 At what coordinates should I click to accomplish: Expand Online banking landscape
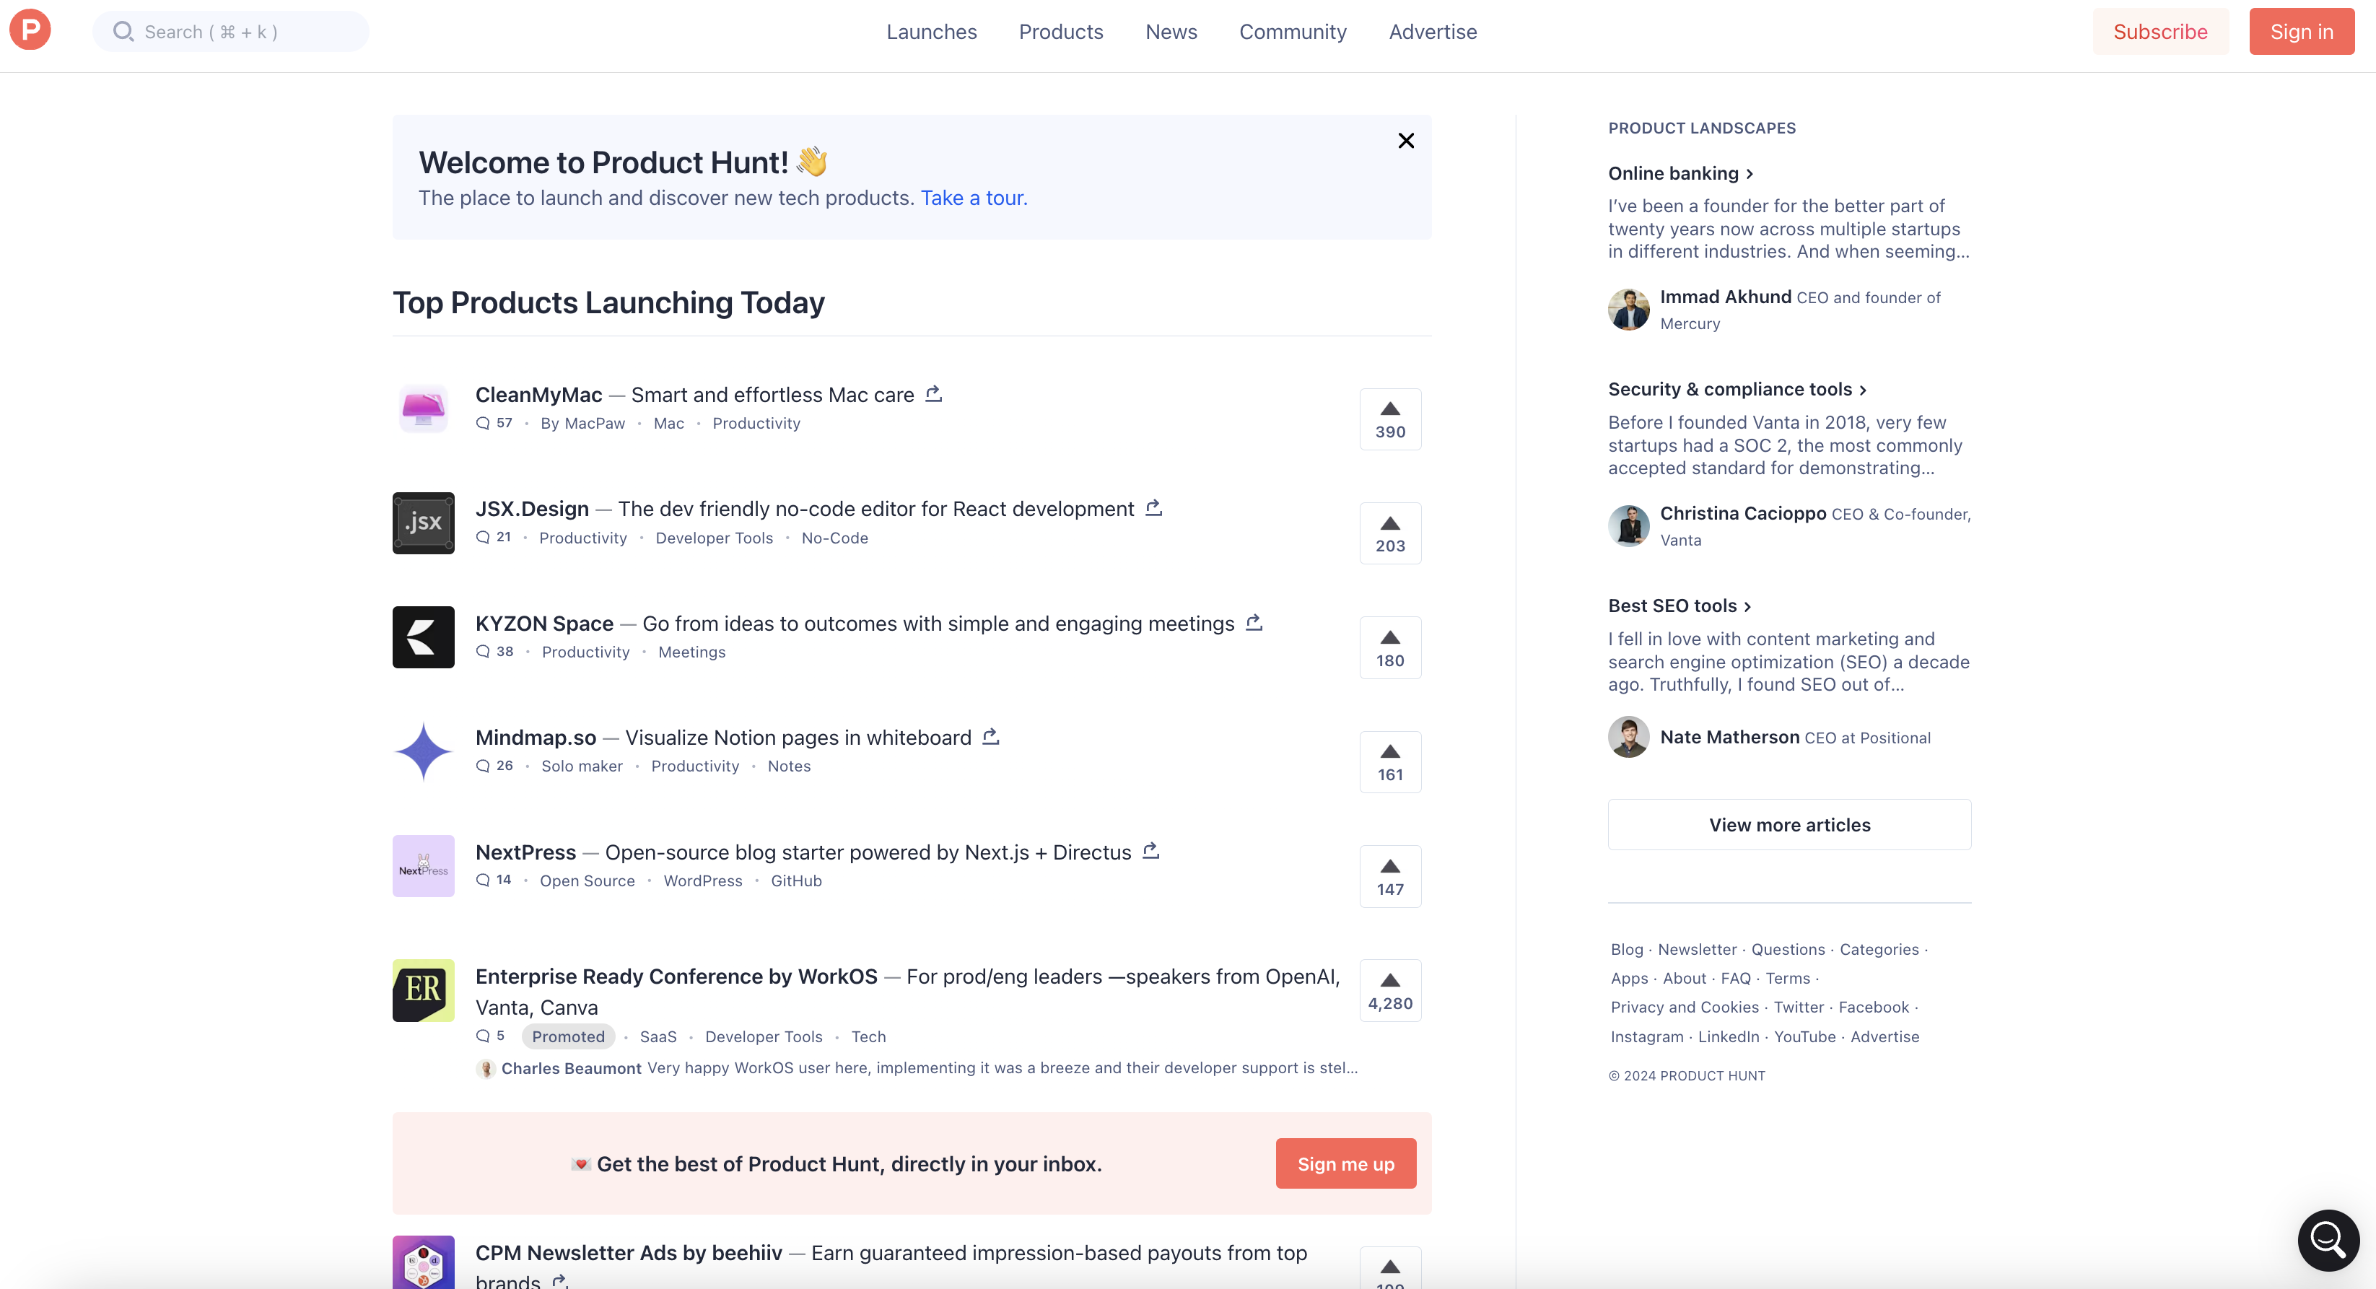click(x=1680, y=173)
